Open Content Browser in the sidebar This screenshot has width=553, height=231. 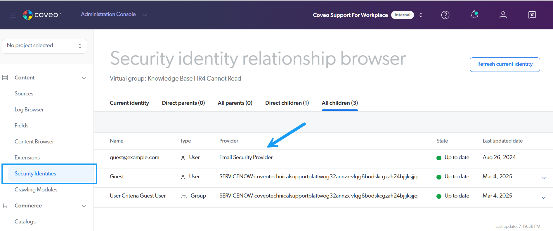tap(34, 142)
